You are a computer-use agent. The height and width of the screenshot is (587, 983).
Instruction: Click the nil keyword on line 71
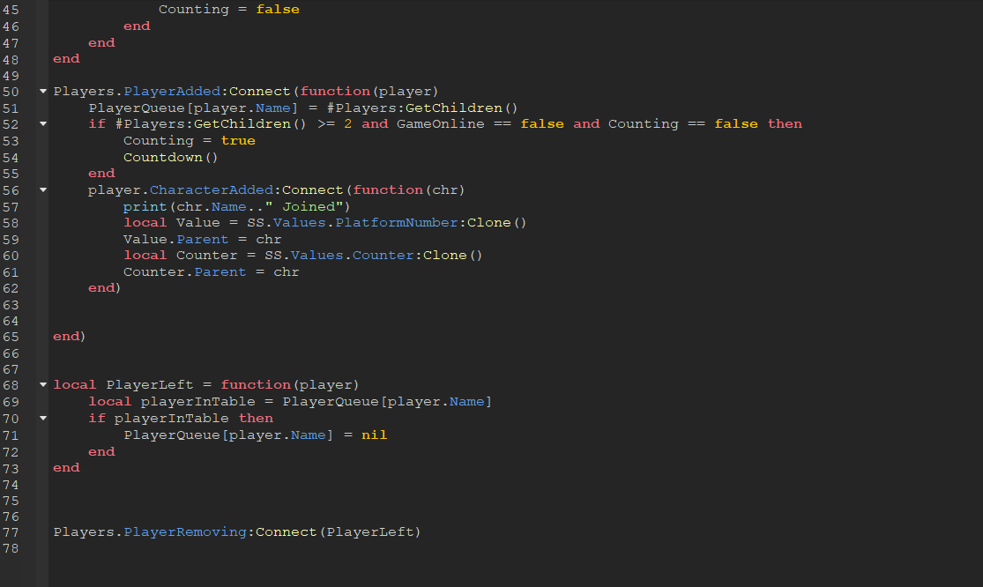coord(373,434)
